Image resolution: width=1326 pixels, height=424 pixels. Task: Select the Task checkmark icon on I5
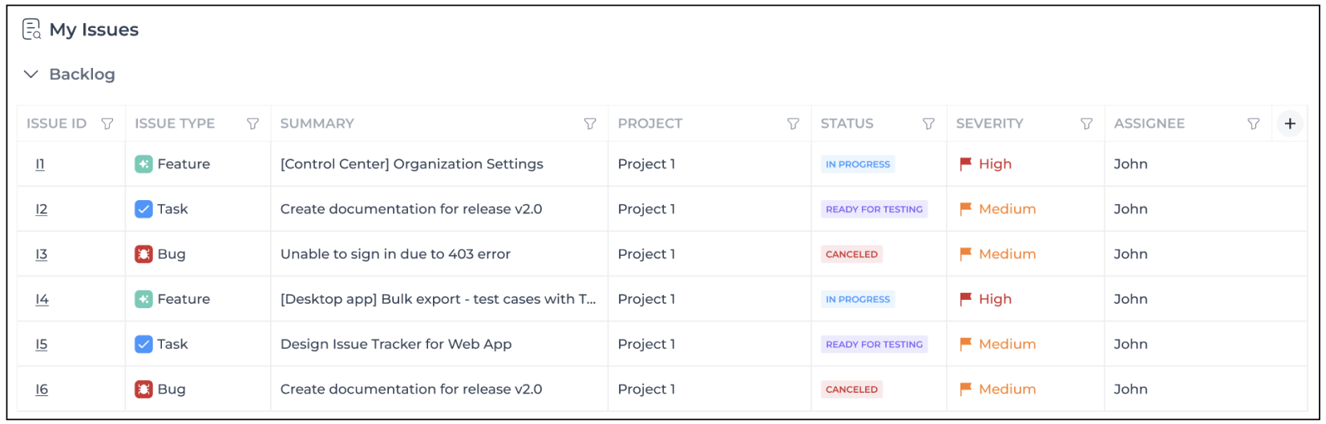coord(144,345)
